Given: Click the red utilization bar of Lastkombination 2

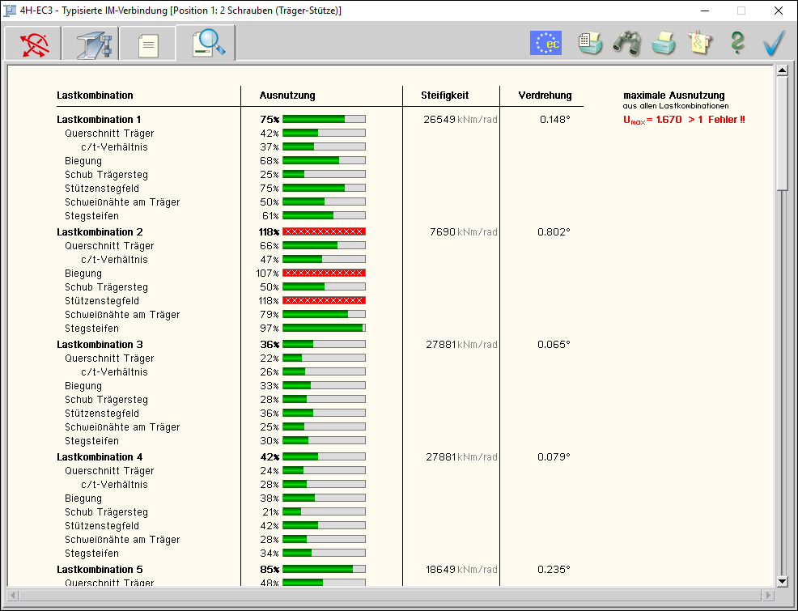Looking at the screenshot, I should pyautogui.click(x=324, y=231).
